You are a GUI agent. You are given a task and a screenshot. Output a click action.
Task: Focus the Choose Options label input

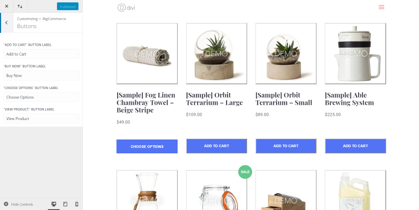point(41,97)
